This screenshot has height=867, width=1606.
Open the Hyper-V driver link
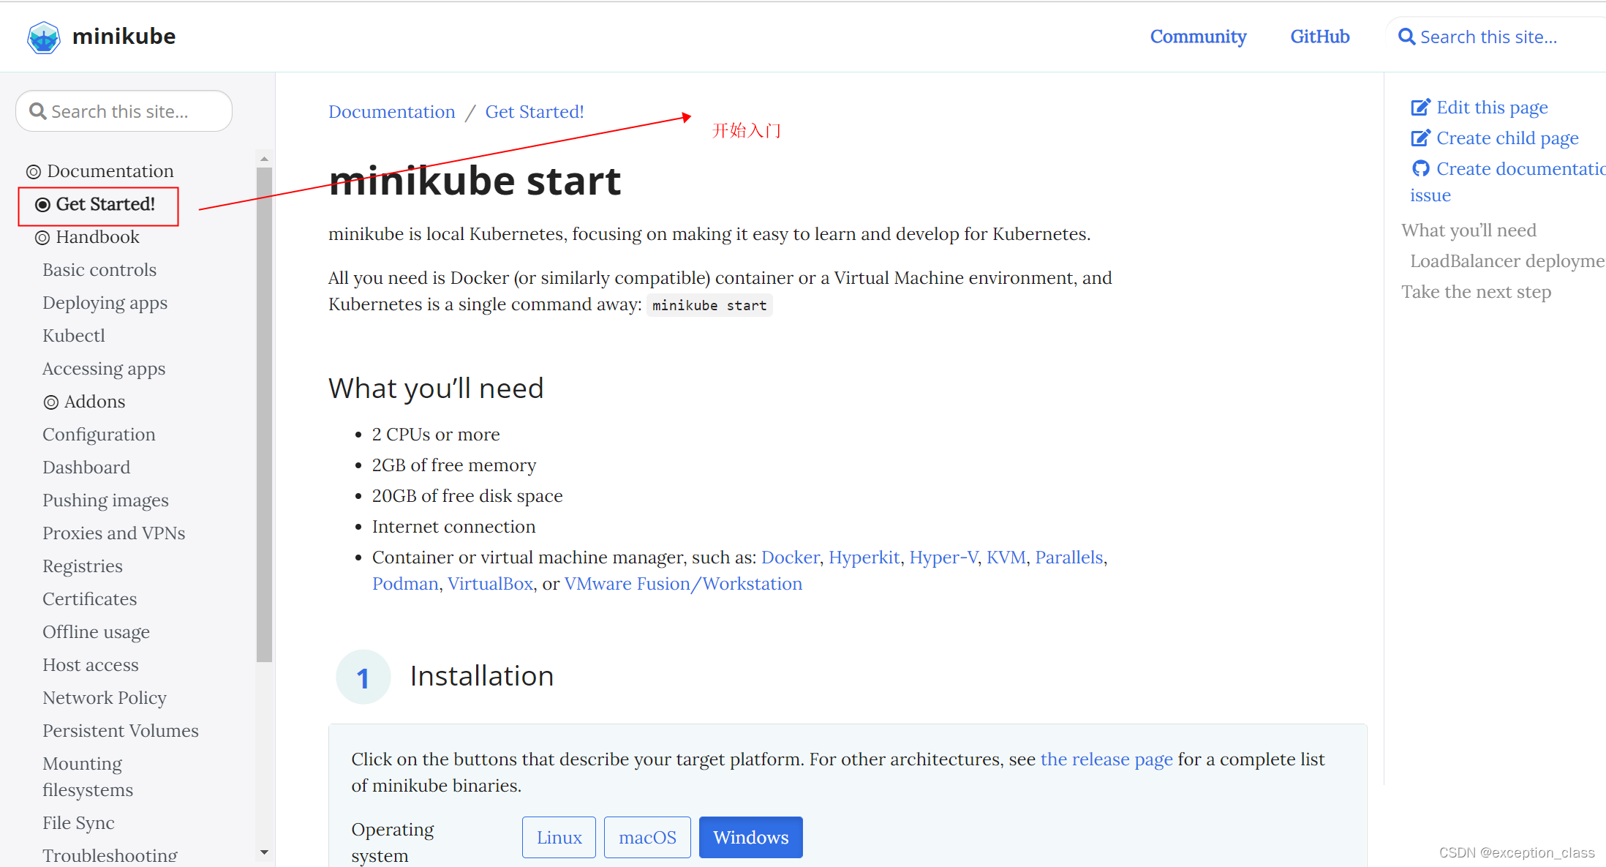click(943, 558)
